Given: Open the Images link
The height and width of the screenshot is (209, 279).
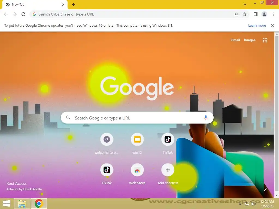Looking at the screenshot, I should pyautogui.click(x=250, y=40).
